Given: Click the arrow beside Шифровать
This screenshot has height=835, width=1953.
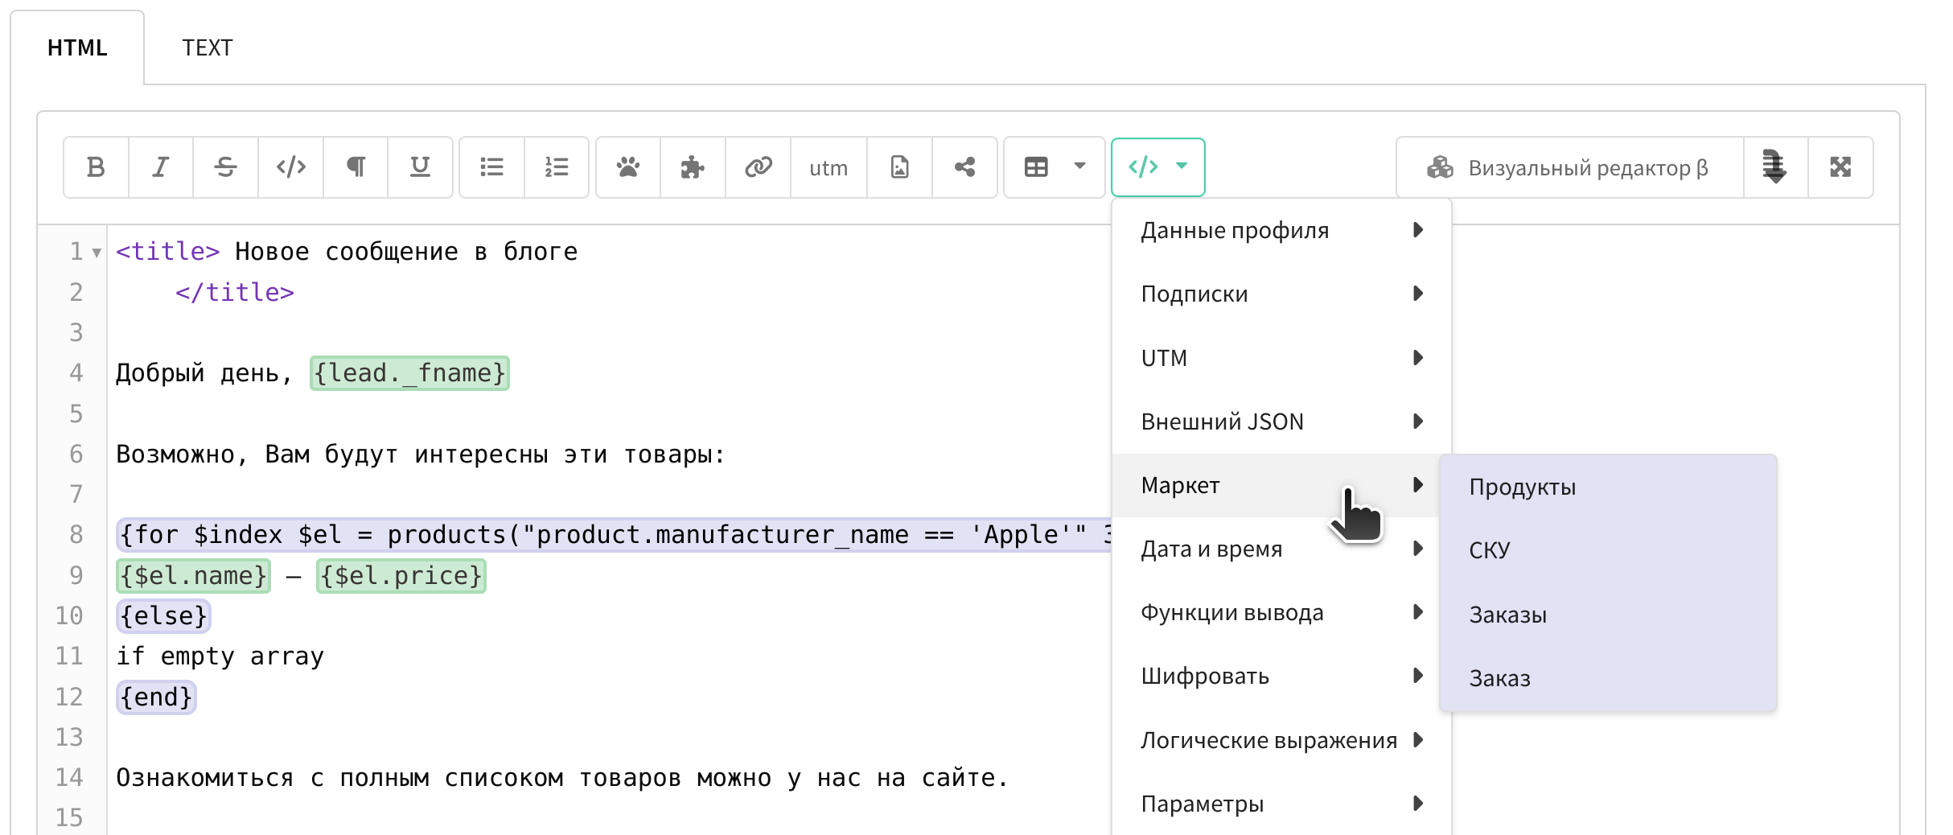Looking at the screenshot, I should click(1418, 676).
